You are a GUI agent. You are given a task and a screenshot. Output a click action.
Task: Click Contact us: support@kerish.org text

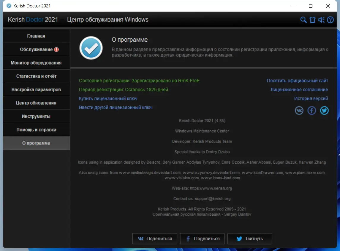(x=202, y=199)
